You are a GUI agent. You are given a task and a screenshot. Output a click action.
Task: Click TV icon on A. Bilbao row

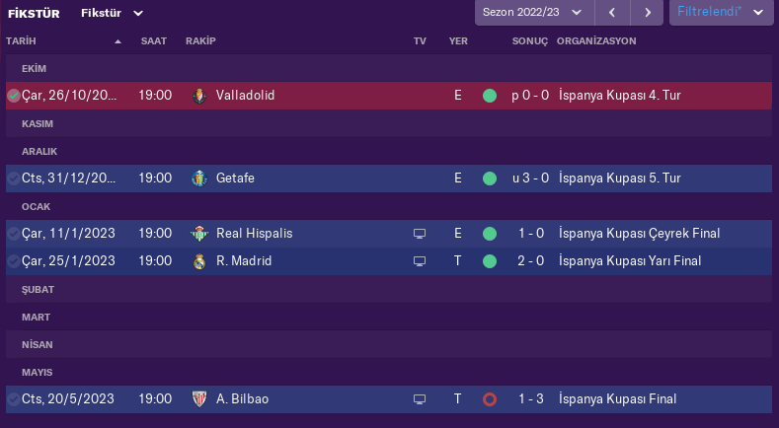420,399
